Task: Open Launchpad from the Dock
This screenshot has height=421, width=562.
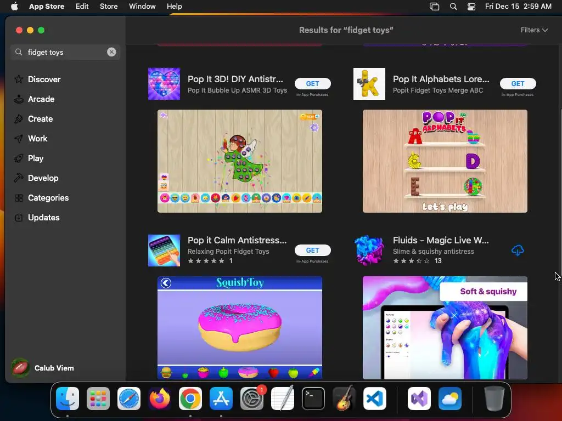Action: (x=98, y=399)
